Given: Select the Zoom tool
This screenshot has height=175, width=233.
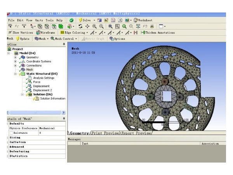Looking at the screenshot, I should (94, 26).
